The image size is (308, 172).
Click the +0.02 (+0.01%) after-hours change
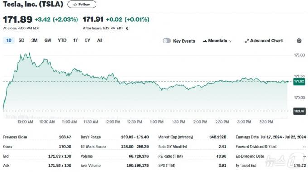[127, 19]
